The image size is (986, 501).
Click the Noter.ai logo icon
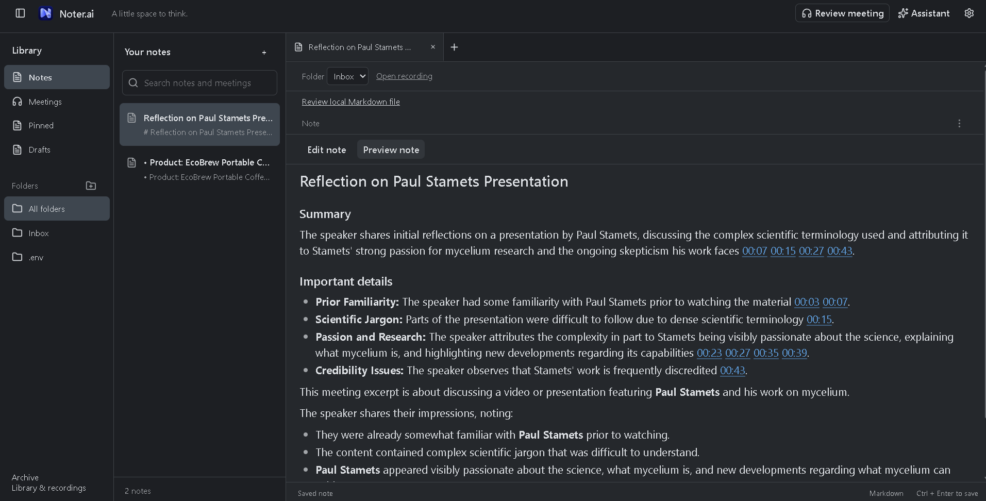pyautogui.click(x=45, y=13)
